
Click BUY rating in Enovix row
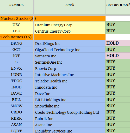118,68
